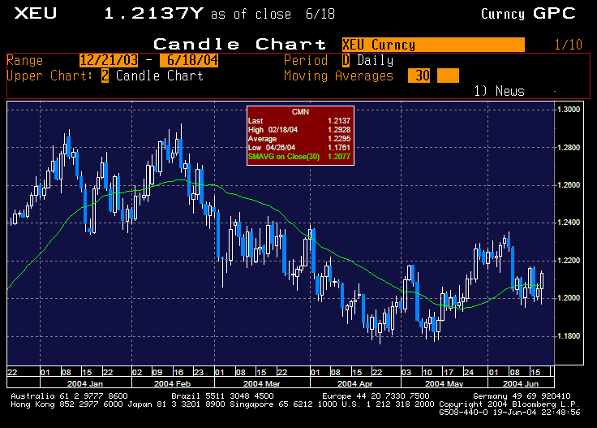This screenshot has height=428, width=597.
Task: Click the Candle Chart title
Action: (x=240, y=45)
